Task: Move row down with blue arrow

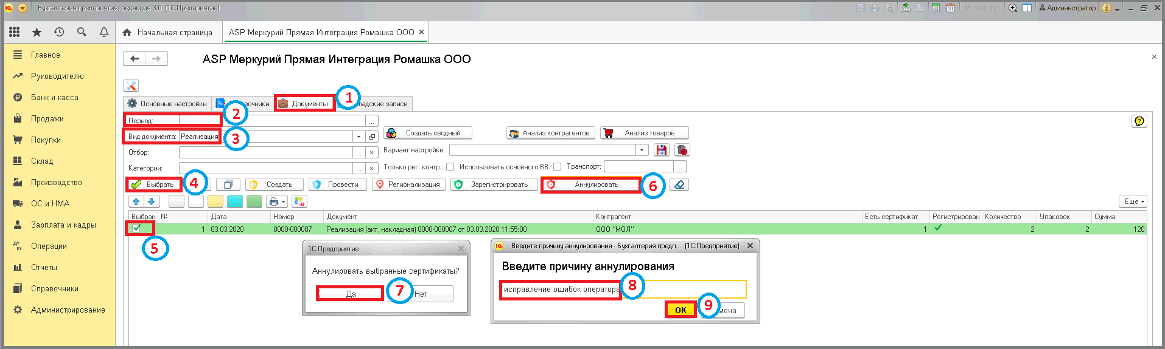Action: pos(152,202)
